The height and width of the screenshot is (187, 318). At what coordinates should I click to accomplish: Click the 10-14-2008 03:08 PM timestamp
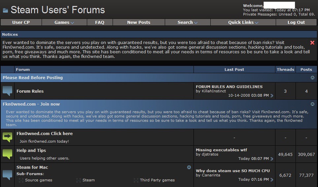tap(248, 95)
